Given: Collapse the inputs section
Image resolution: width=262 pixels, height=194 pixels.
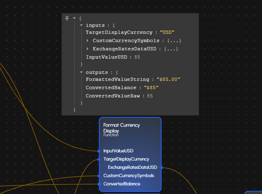Looking at the screenshot, I should click(81, 25).
